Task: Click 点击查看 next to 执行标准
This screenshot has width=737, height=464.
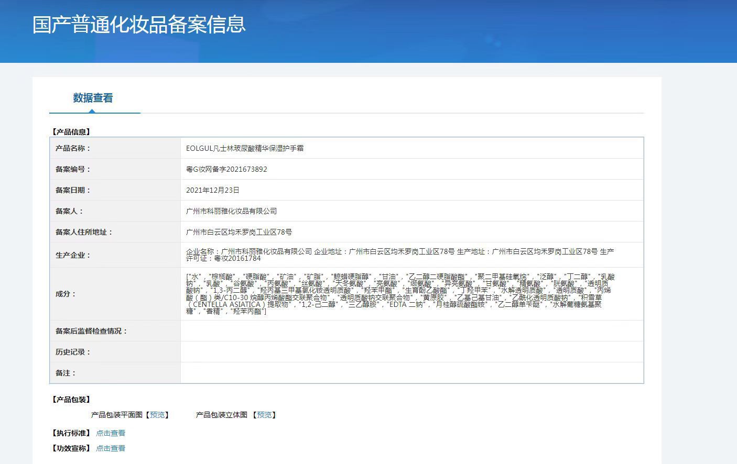Action: click(x=111, y=433)
